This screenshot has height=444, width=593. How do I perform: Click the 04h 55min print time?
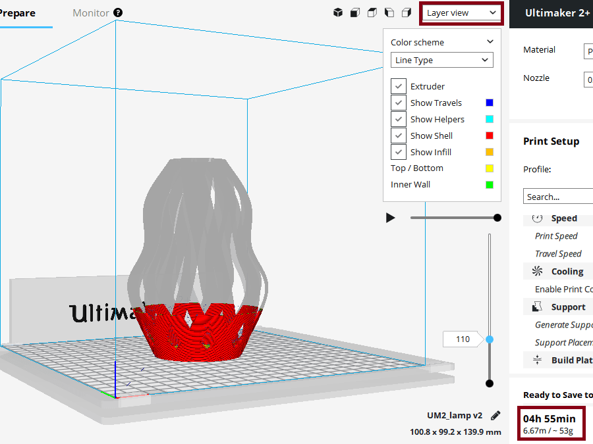pos(549,419)
